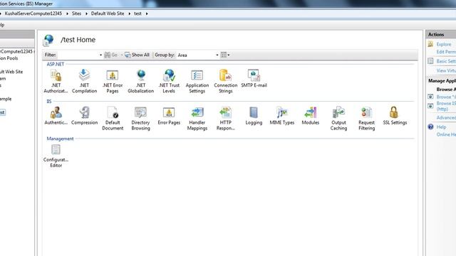The image size is (456, 256).
Task: Click Show All in filter bar
Action: tap(137, 55)
